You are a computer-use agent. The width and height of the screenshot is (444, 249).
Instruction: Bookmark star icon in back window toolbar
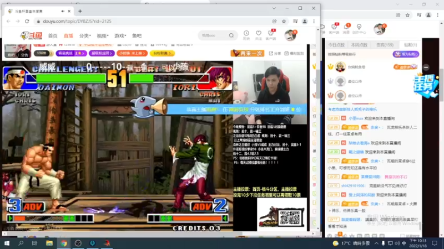coord(407,15)
